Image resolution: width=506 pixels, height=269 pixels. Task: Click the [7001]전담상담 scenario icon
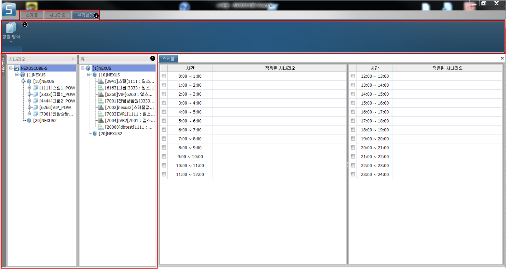[35, 114]
